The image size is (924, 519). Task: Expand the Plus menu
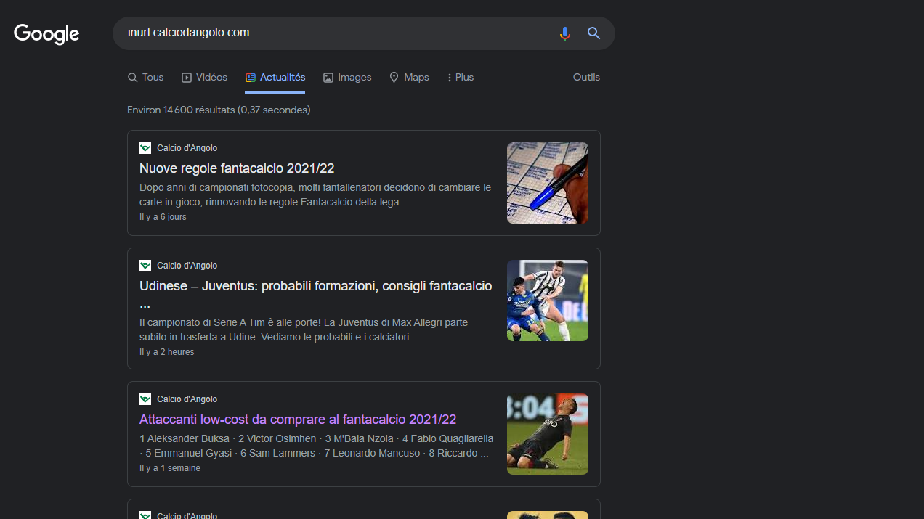coord(460,78)
